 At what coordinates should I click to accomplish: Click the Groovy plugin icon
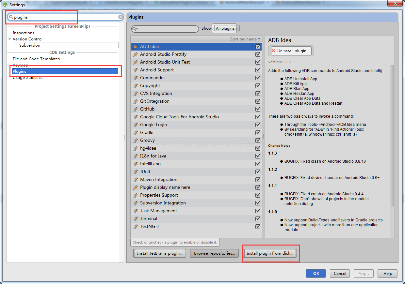136,140
